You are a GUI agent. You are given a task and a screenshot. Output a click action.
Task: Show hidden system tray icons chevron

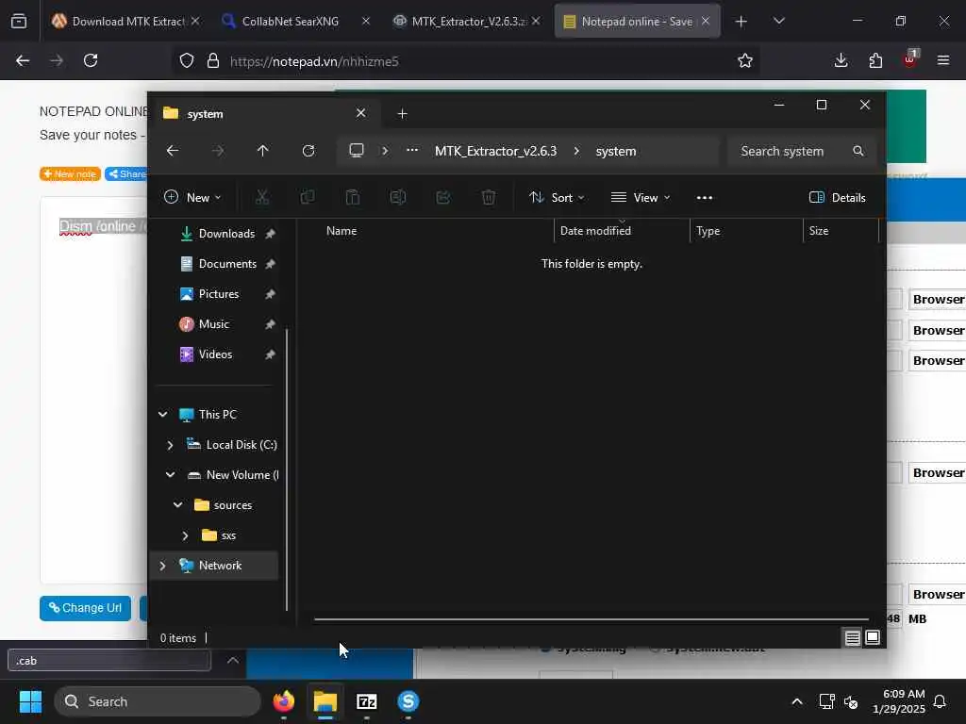tap(796, 701)
